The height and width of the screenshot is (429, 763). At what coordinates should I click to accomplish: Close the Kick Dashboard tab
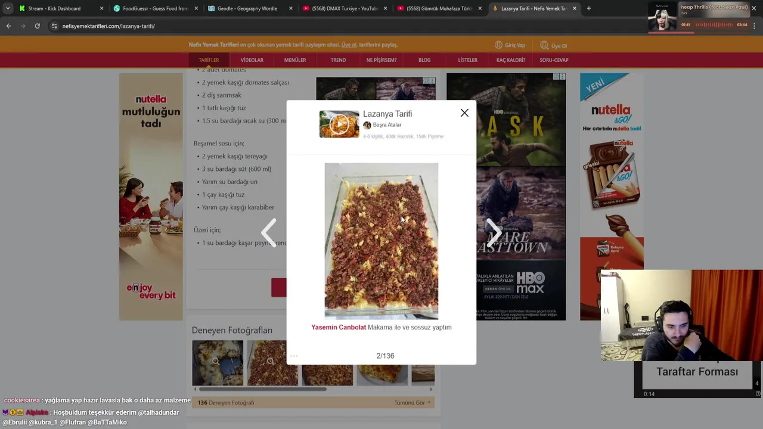point(101,8)
